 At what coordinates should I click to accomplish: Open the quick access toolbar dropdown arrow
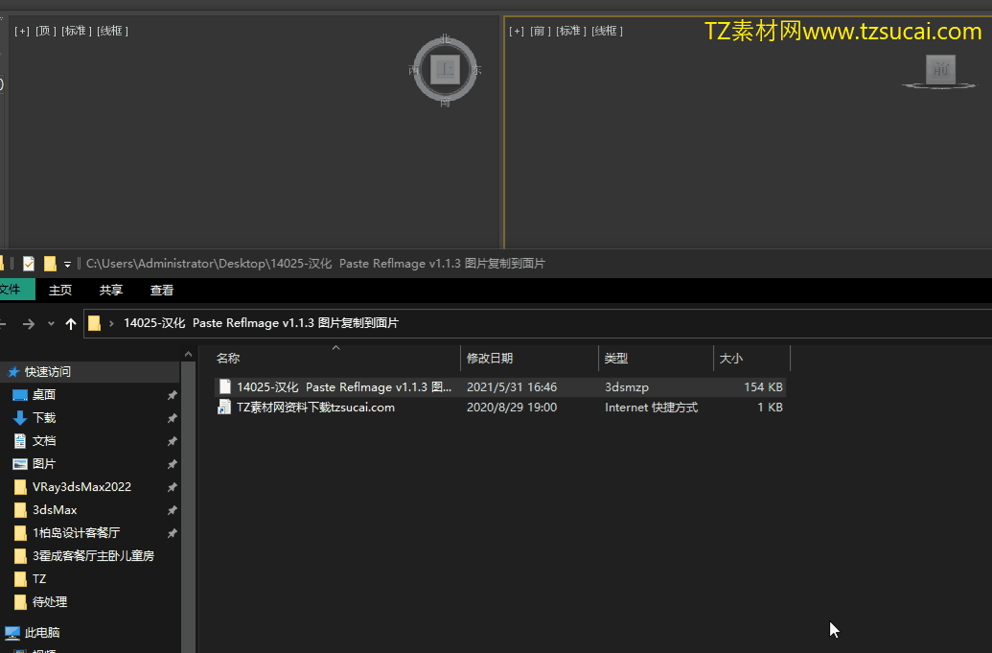[67, 265]
